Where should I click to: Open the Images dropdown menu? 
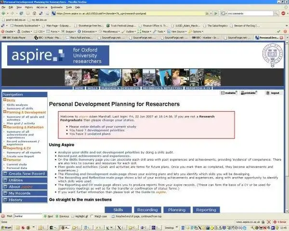[x=68, y=31]
